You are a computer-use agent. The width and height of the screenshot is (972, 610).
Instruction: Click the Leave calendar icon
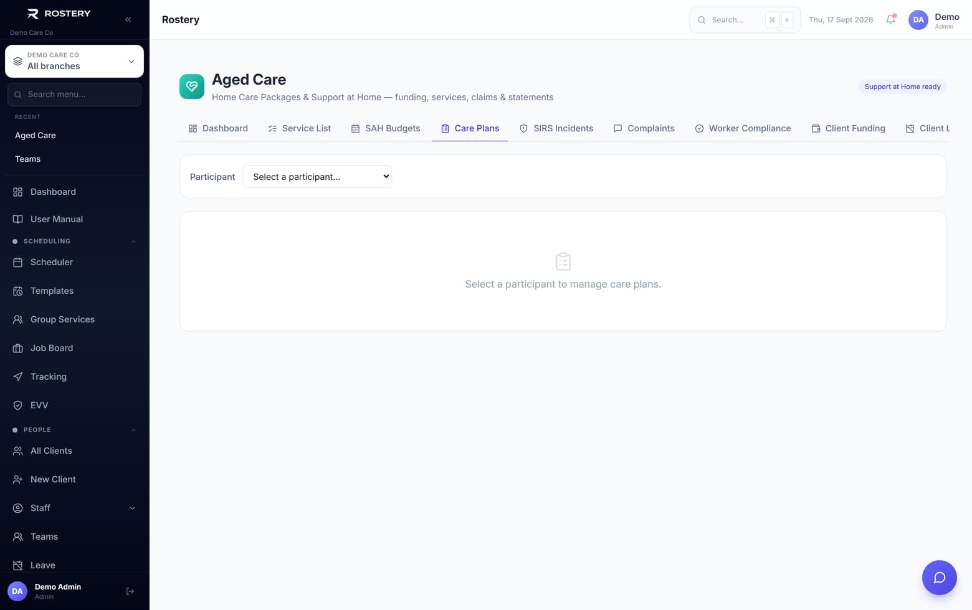[18, 565]
